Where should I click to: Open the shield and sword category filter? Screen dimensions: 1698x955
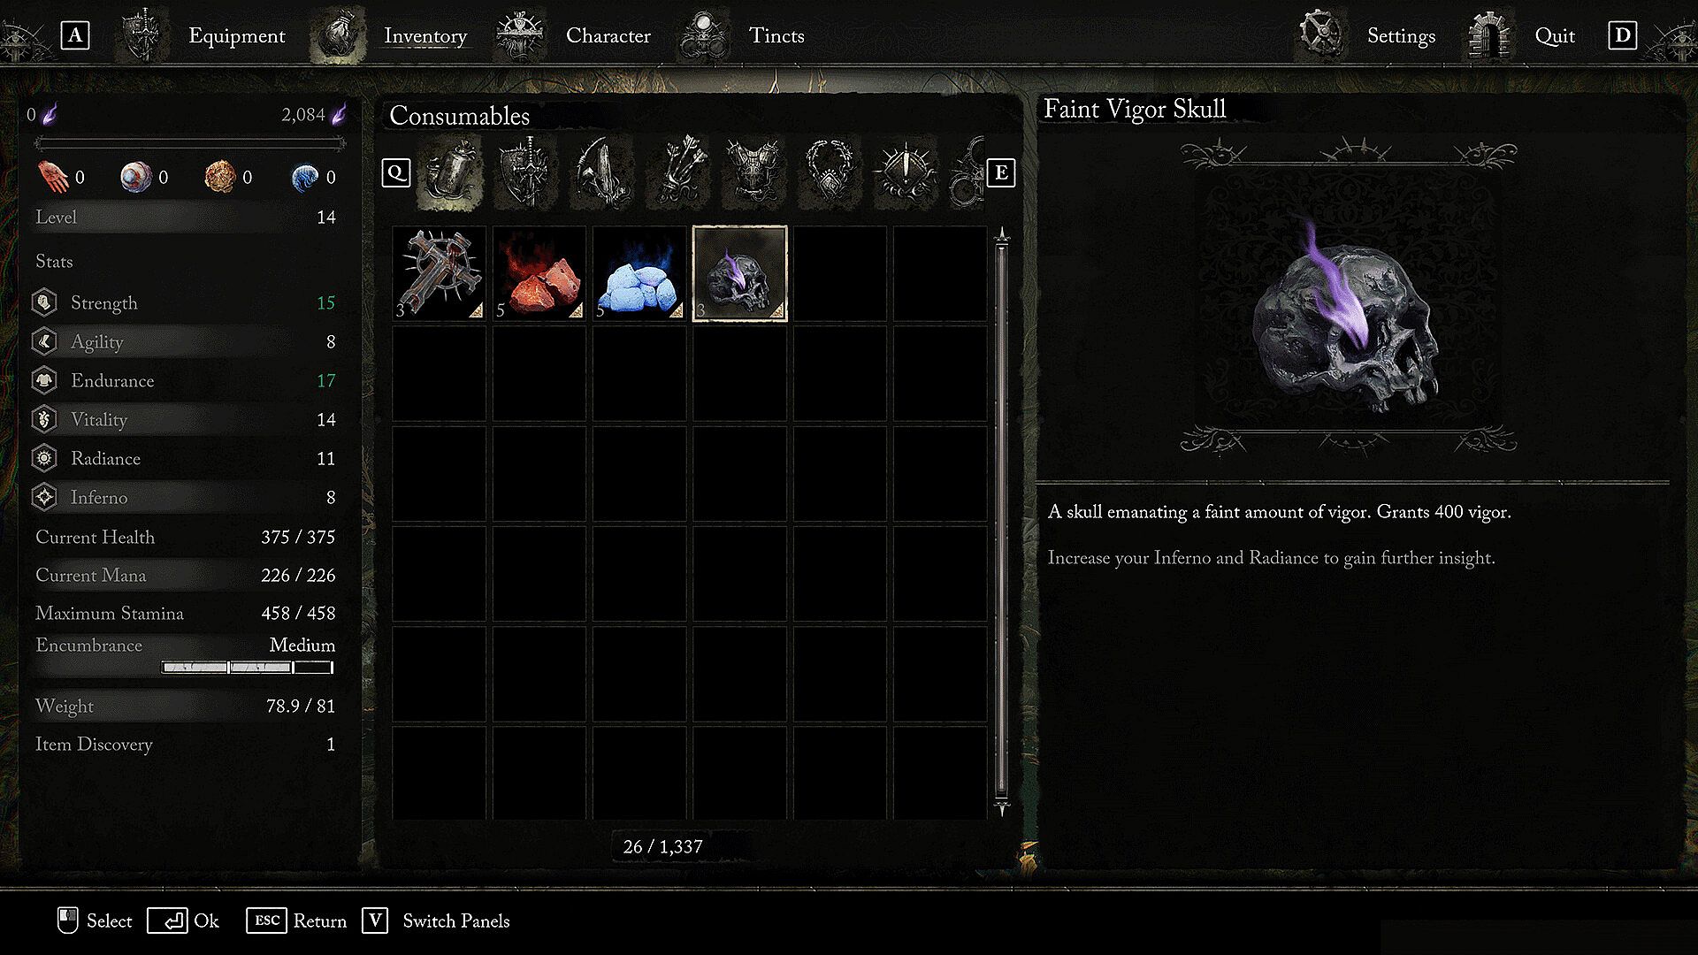pos(527,172)
